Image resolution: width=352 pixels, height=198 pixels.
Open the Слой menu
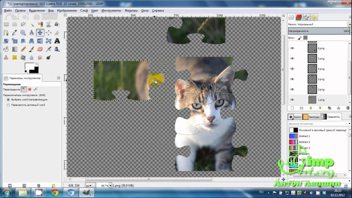point(84,10)
